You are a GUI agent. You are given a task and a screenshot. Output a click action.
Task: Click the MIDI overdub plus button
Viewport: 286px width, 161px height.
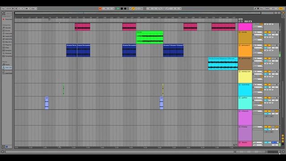[x=130, y=8]
